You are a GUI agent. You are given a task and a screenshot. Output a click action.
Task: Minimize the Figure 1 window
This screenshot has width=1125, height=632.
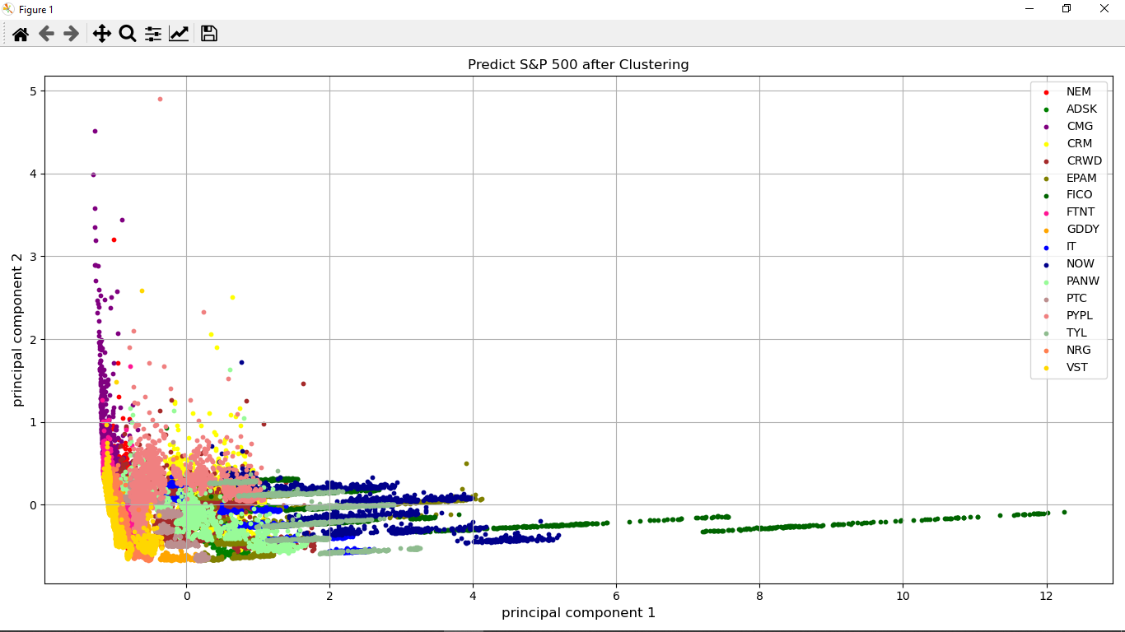pyautogui.click(x=1029, y=8)
